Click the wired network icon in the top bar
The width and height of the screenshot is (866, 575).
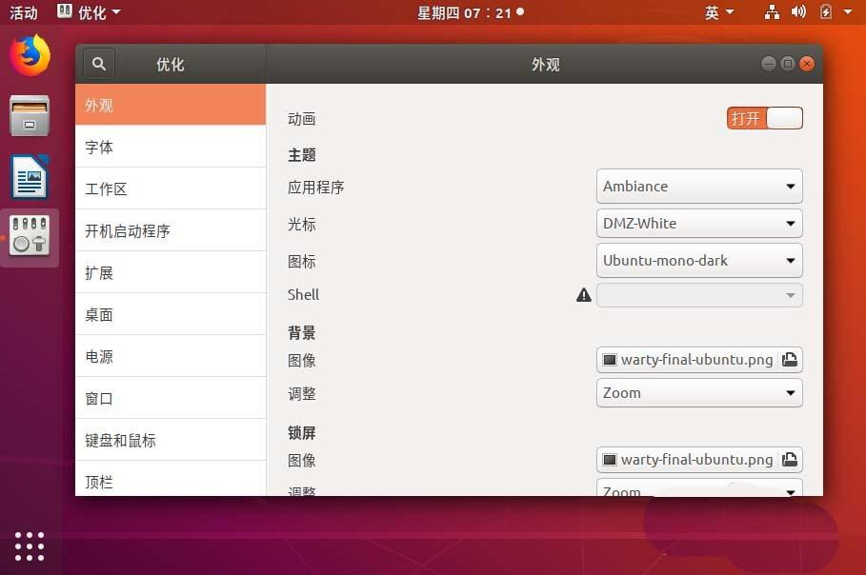point(772,12)
